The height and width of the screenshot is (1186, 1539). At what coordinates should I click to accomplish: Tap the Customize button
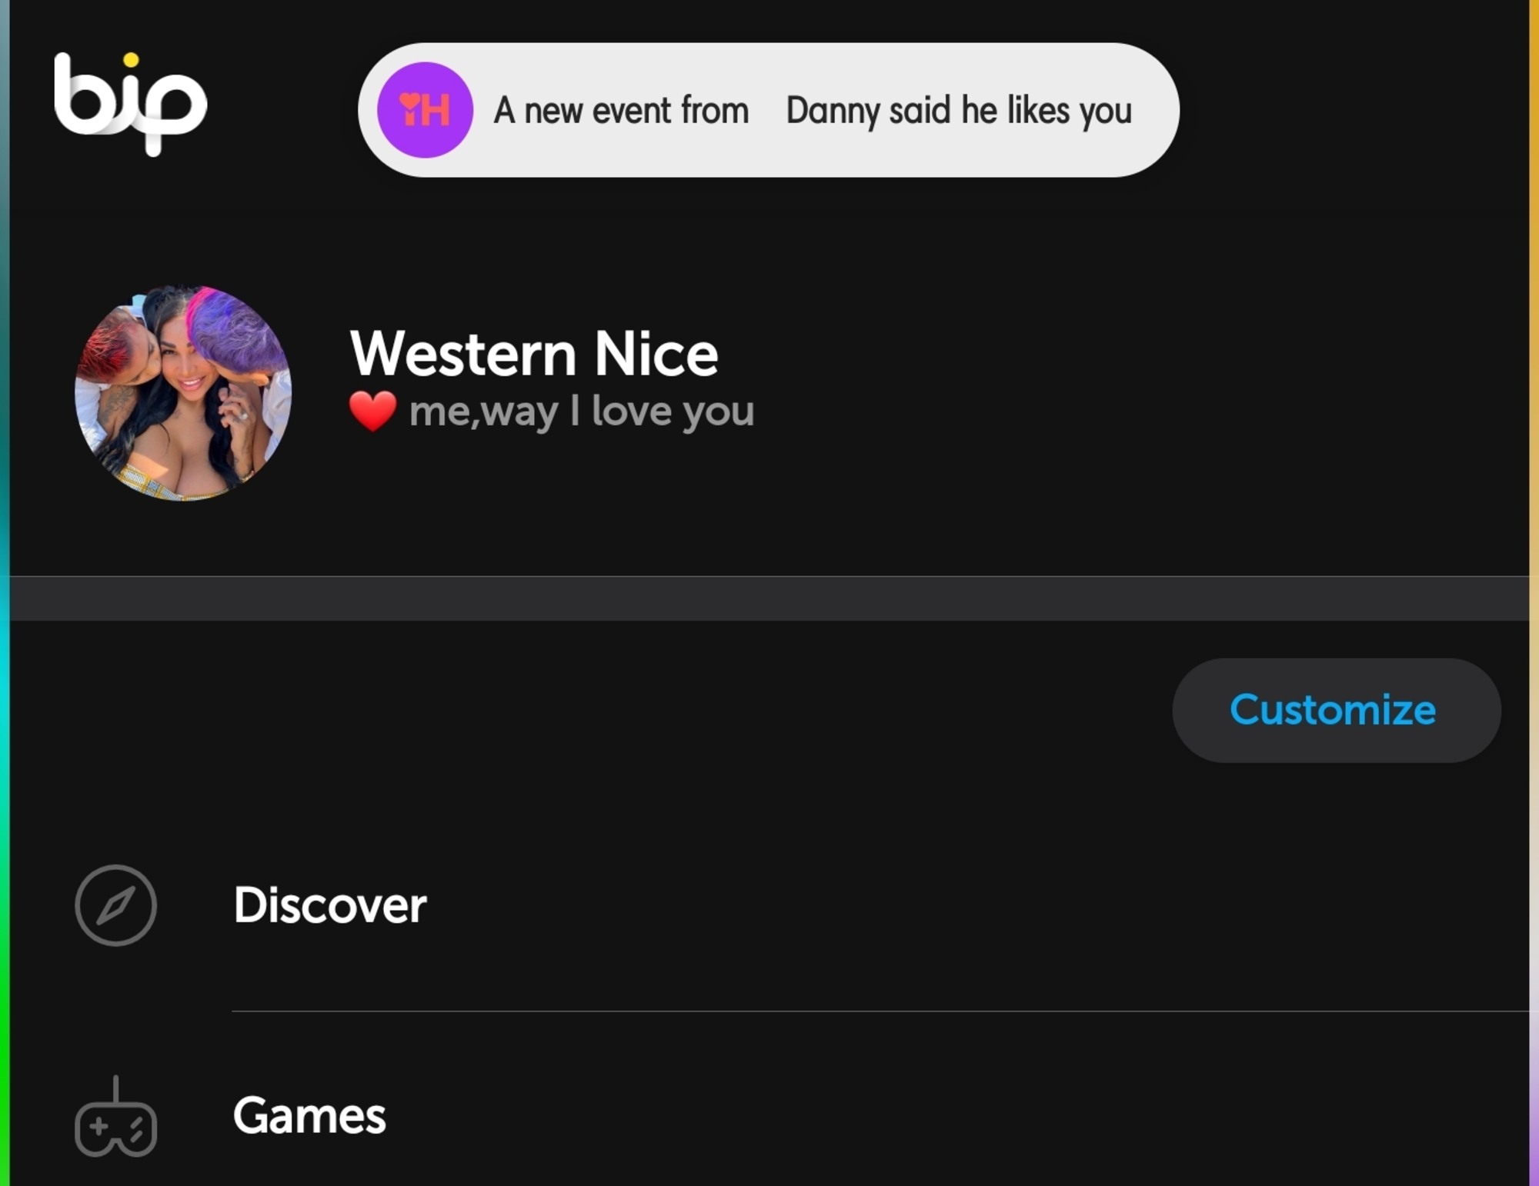point(1337,710)
